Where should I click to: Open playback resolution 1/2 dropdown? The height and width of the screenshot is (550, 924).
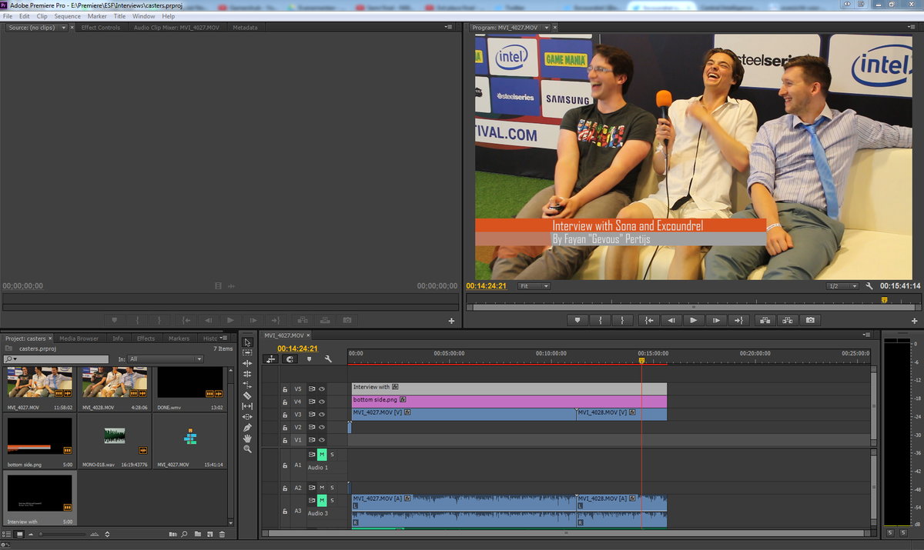(842, 286)
